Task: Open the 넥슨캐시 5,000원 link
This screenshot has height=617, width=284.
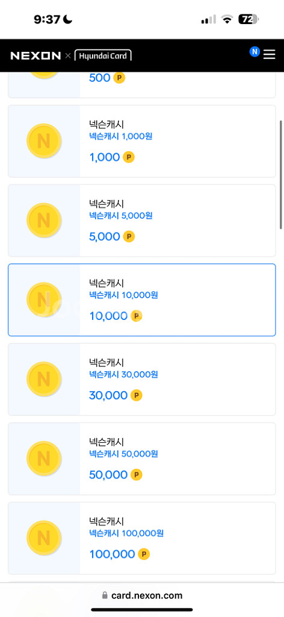Action: pyautogui.click(x=120, y=216)
